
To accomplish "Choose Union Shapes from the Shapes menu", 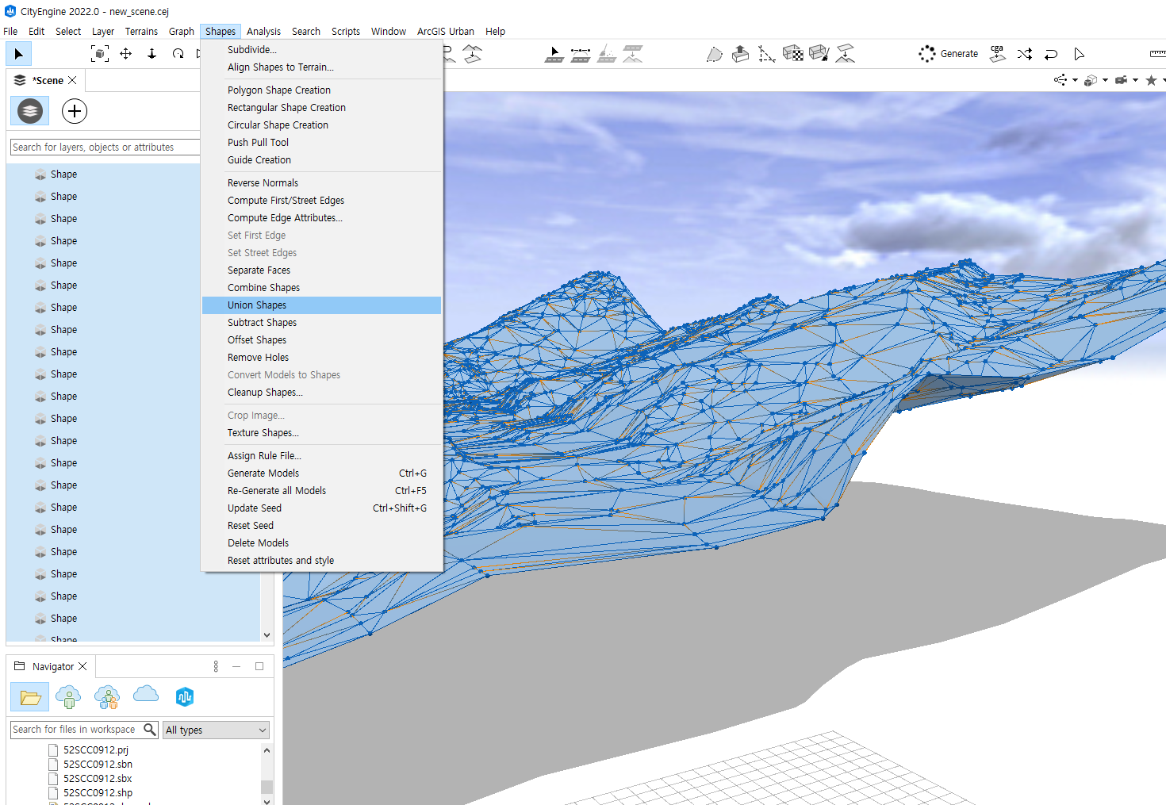I will [x=257, y=305].
